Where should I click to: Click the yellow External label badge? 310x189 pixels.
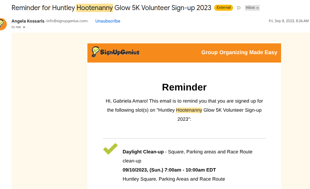click(223, 8)
